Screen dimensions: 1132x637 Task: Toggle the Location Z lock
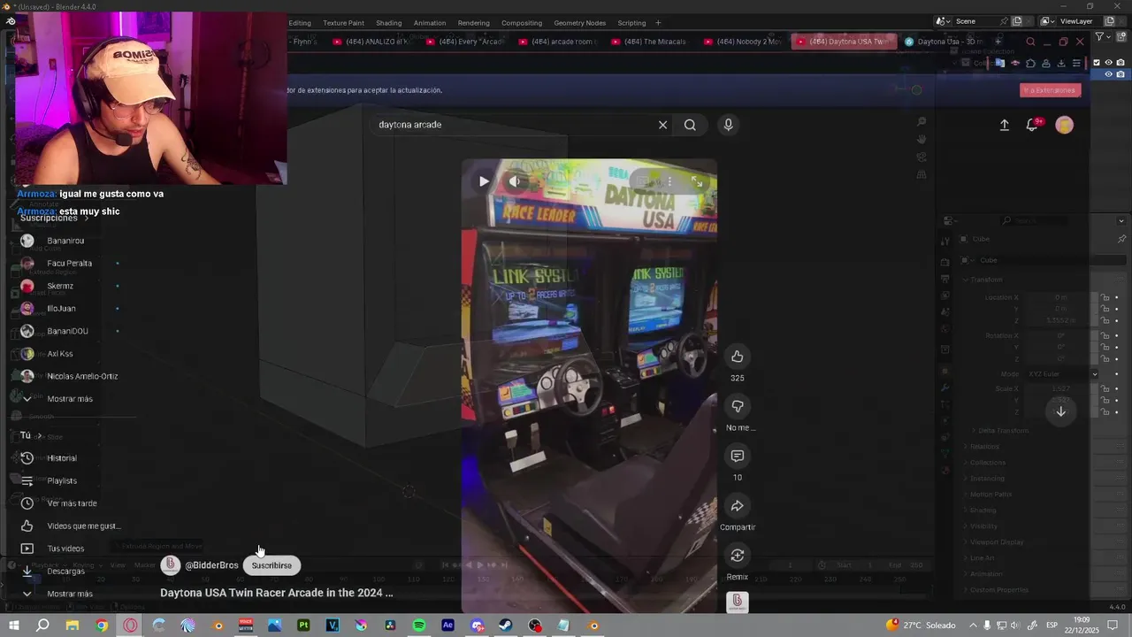[x=1105, y=320]
